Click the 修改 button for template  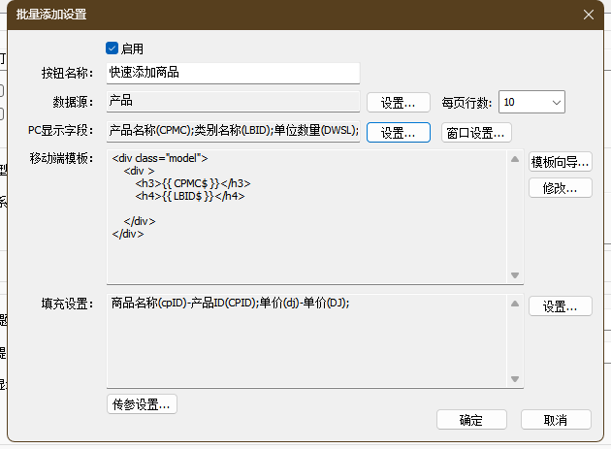(x=560, y=188)
